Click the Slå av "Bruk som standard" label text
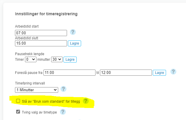 pyautogui.click(x=51, y=101)
